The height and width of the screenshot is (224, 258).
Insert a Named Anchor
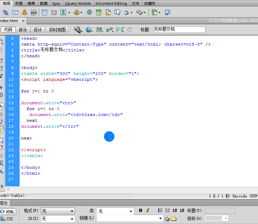(x=24, y=12)
